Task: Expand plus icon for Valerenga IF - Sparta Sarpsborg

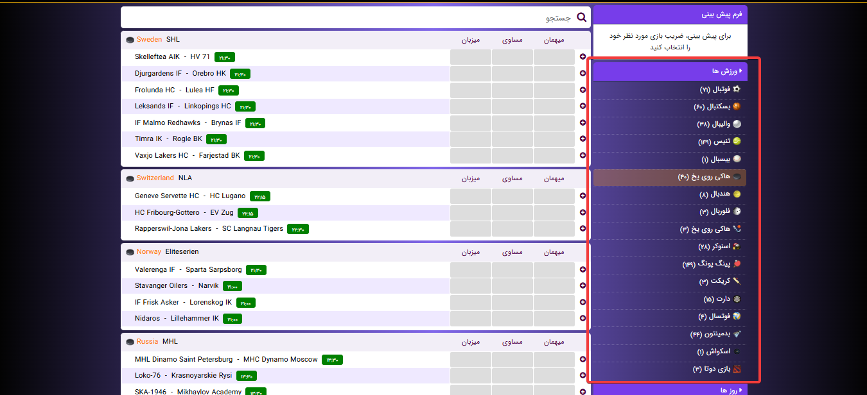Action: pyautogui.click(x=582, y=270)
